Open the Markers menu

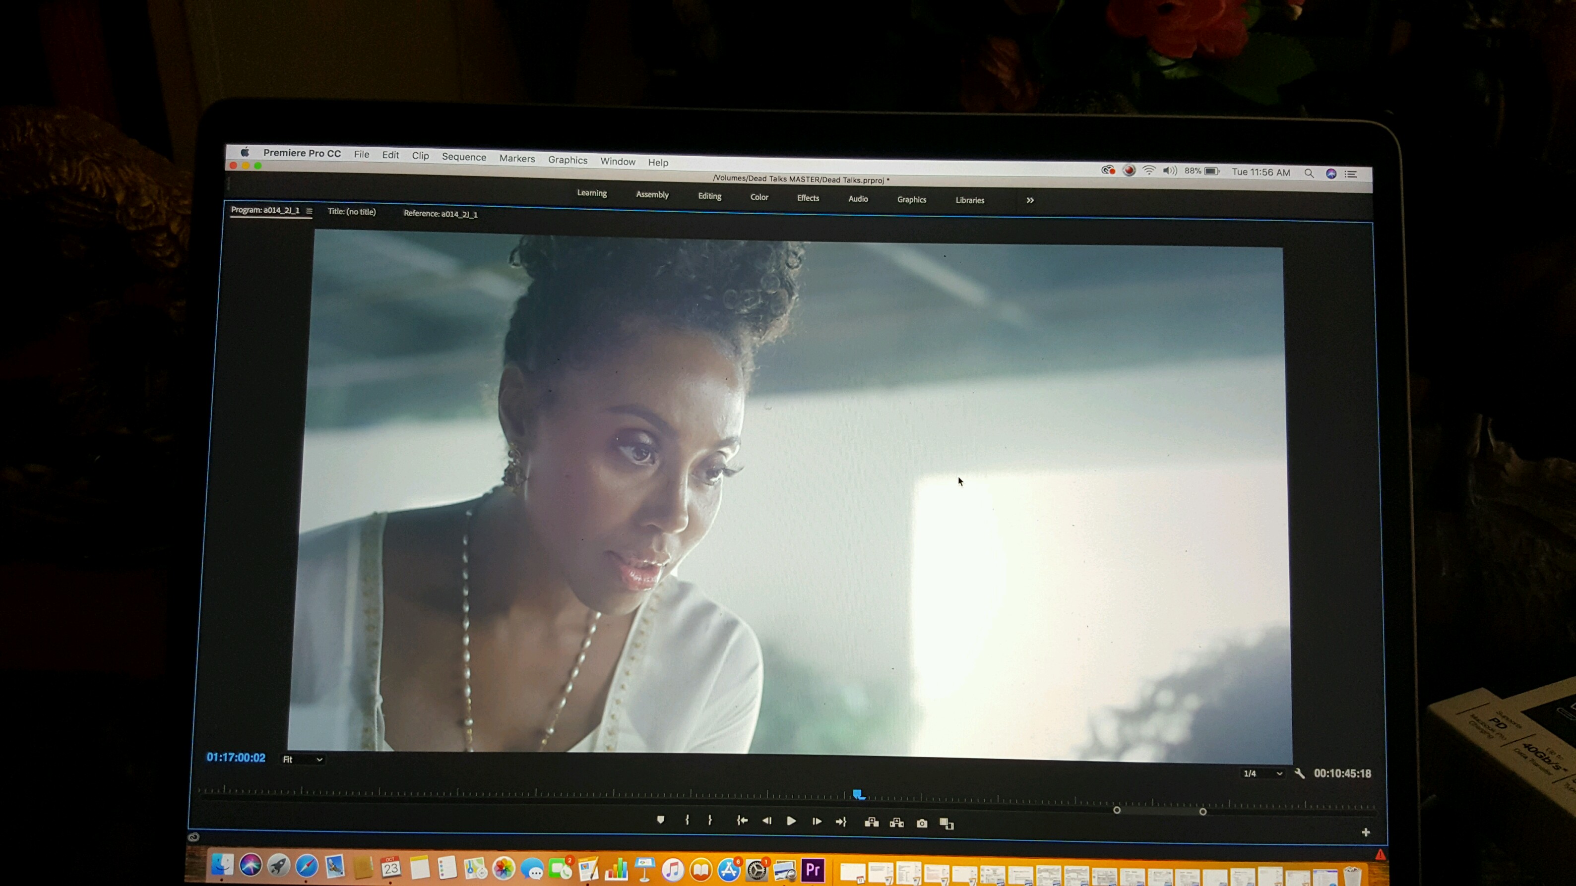(517, 159)
